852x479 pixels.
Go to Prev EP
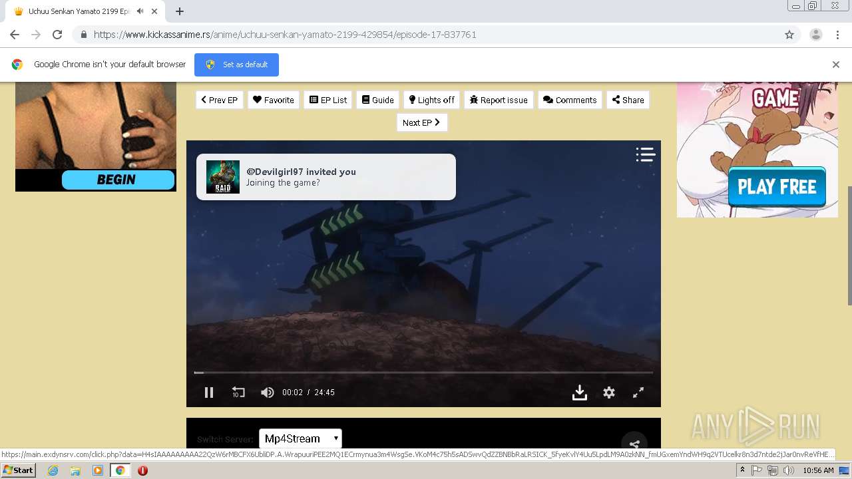220,100
